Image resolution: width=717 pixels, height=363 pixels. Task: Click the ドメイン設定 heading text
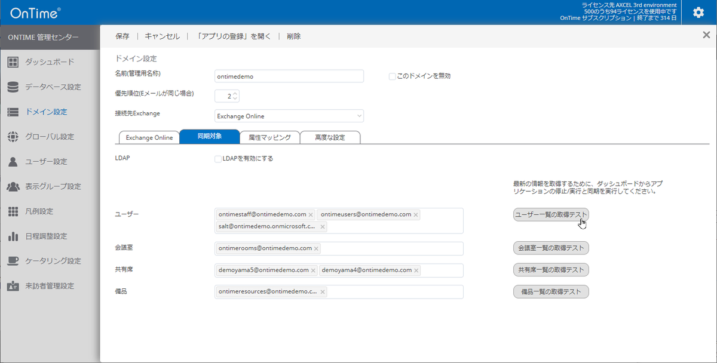(136, 59)
